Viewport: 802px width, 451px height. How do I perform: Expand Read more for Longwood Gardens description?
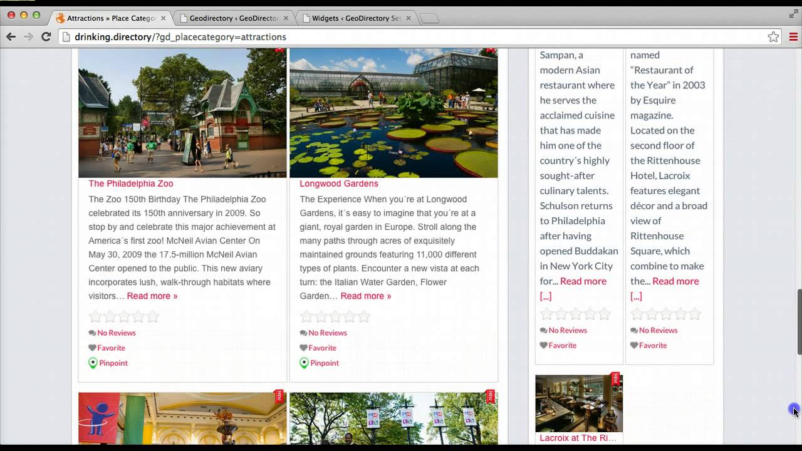tap(365, 296)
